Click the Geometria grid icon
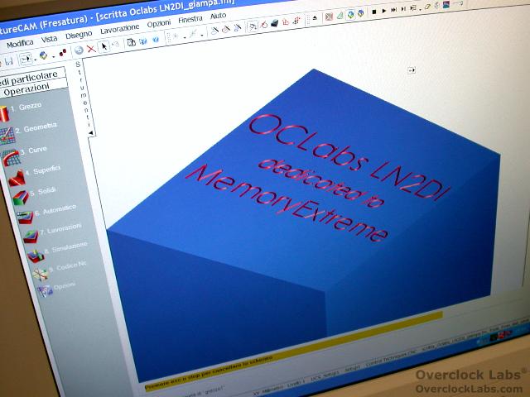This screenshot has height=397, width=530. pyautogui.click(x=7, y=136)
